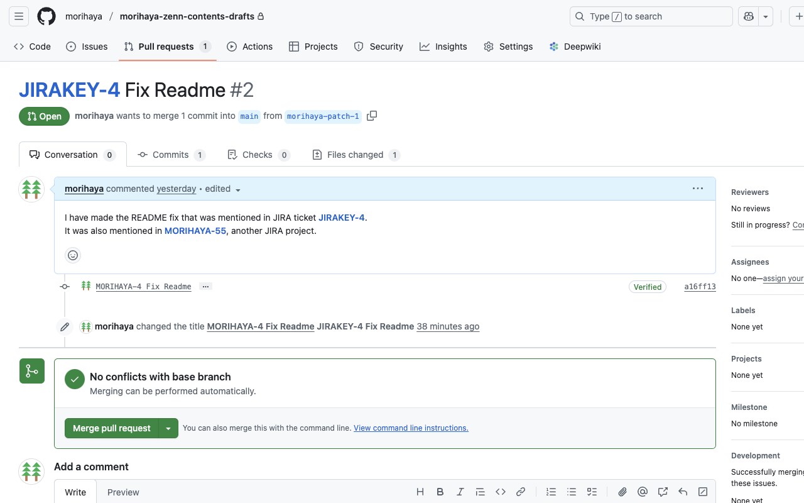Open JIRAKEY-4 link in the comment body
This screenshot has width=804, height=503.
point(342,218)
